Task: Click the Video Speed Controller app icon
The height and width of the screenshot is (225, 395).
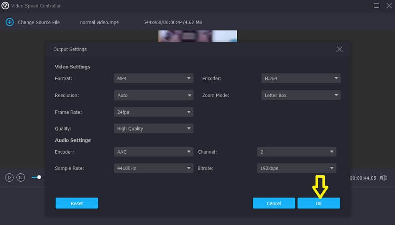Action: (5, 5)
